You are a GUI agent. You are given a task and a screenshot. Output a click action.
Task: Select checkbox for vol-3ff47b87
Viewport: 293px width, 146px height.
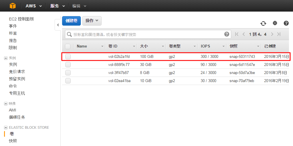pos(68,73)
